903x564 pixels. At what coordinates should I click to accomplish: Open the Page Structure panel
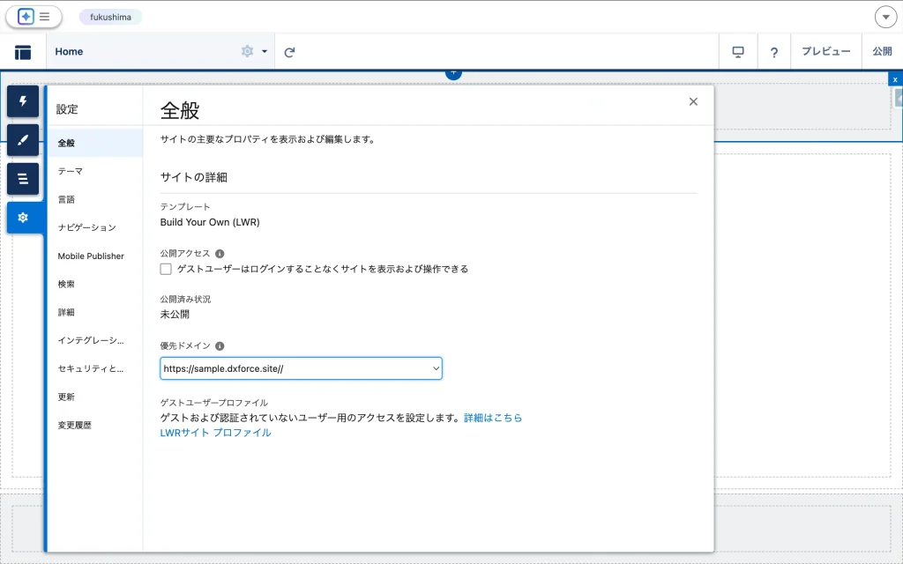click(23, 179)
